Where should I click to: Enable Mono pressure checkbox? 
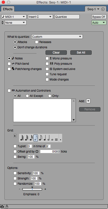(x=47, y=58)
